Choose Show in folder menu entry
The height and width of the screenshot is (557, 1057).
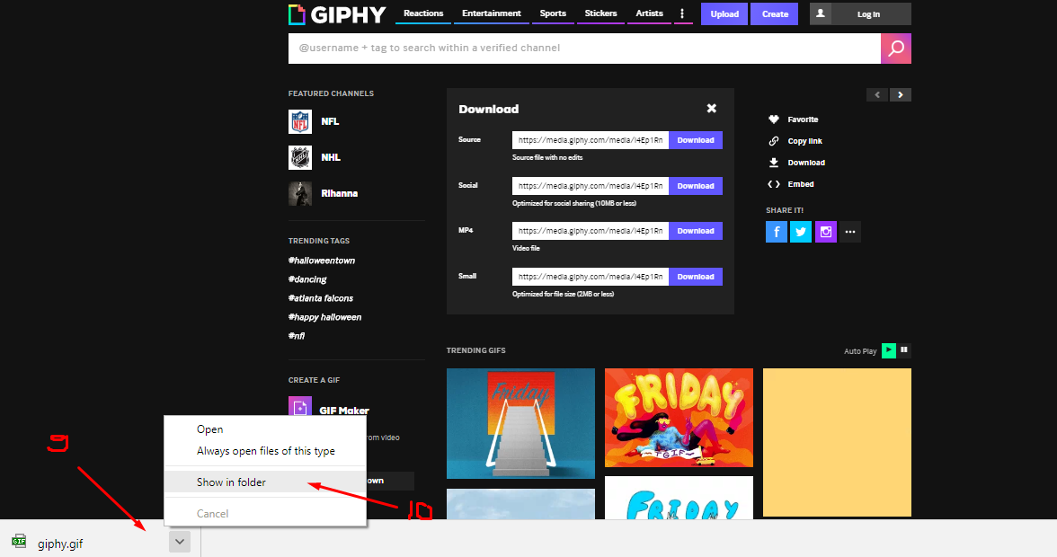click(265, 482)
